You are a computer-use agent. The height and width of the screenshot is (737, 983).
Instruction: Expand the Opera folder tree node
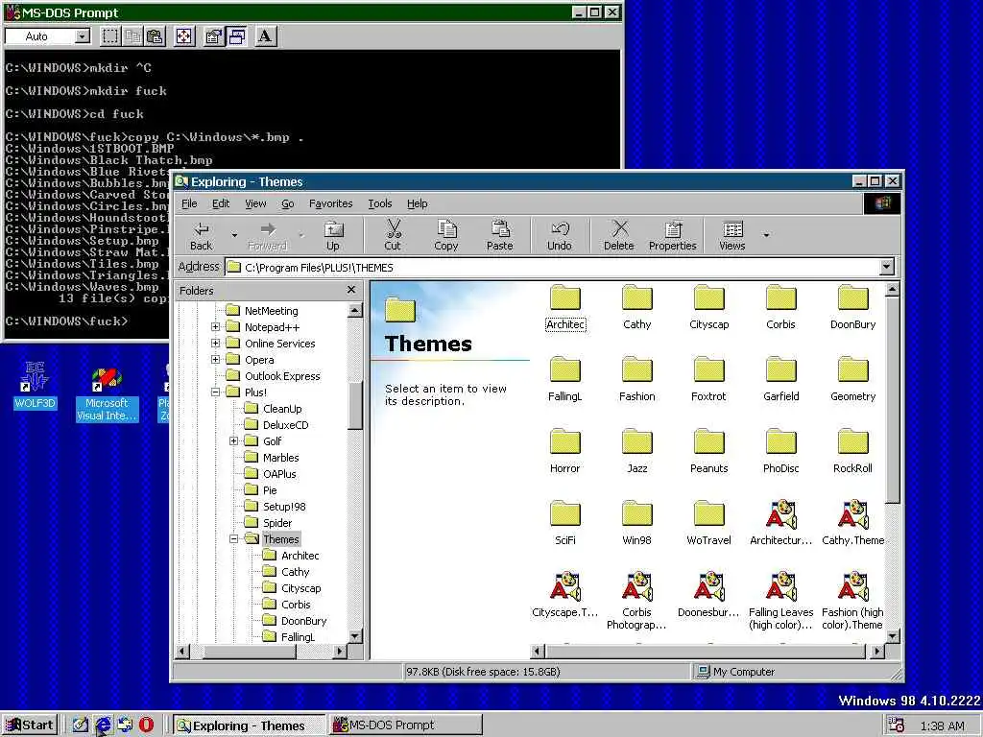(x=215, y=360)
